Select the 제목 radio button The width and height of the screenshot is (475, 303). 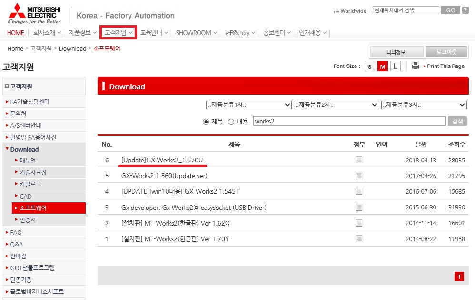click(206, 122)
